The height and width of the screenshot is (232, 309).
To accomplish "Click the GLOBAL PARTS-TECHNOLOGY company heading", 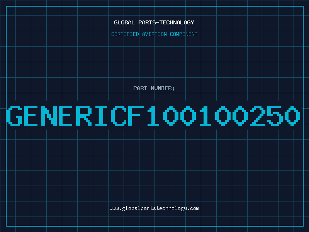I will click(154, 22).
